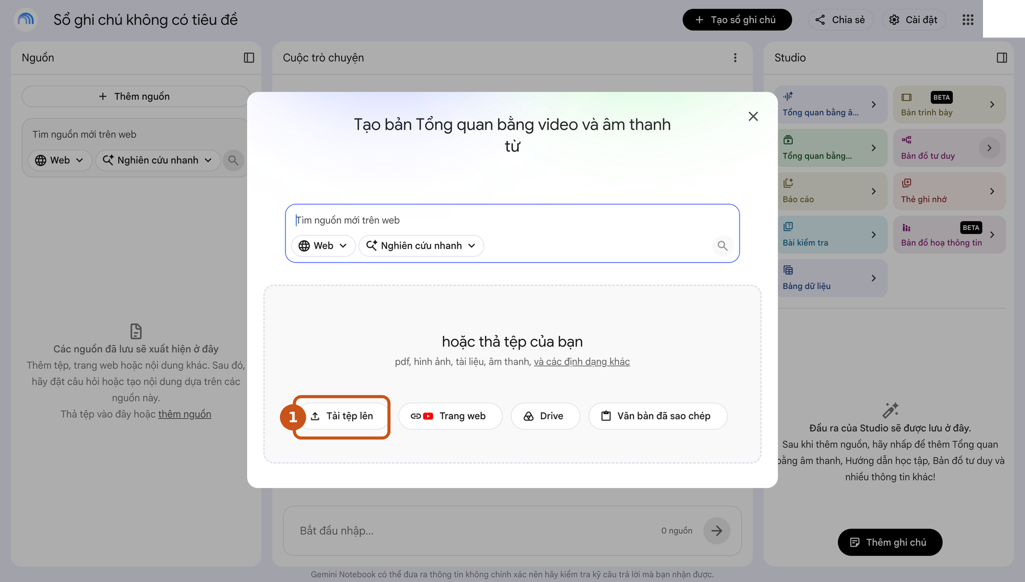
Task: Focus the dialog Tìm nguồn mới trên web field
Action: pos(512,220)
